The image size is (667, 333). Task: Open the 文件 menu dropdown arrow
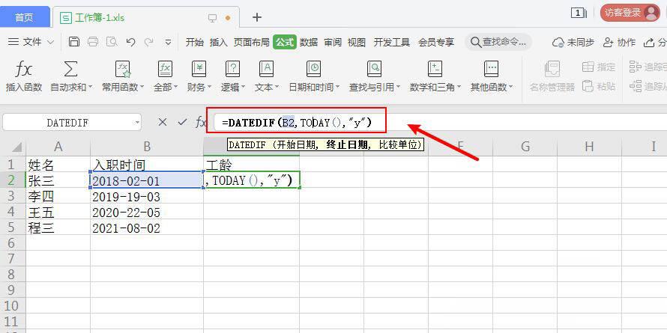pyautogui.click(x=51, y=42)
